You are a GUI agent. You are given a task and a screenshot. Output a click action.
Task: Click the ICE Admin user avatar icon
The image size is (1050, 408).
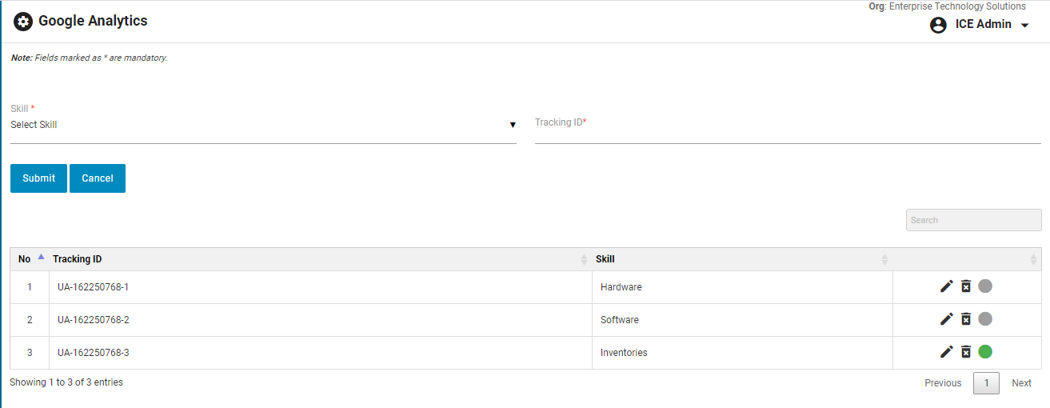click(x=938, y=25)
